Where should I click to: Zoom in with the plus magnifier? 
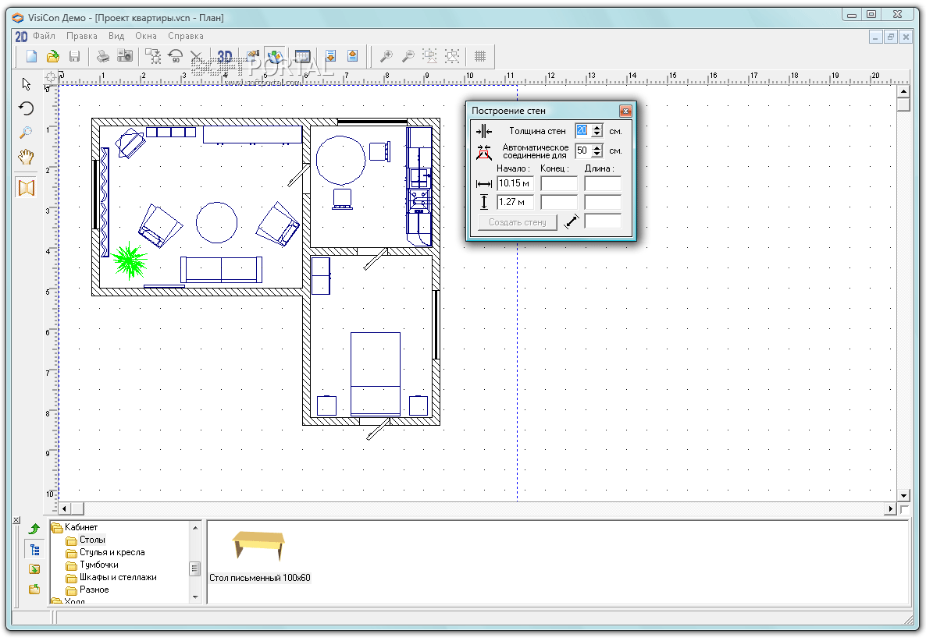tap(386, 56)
